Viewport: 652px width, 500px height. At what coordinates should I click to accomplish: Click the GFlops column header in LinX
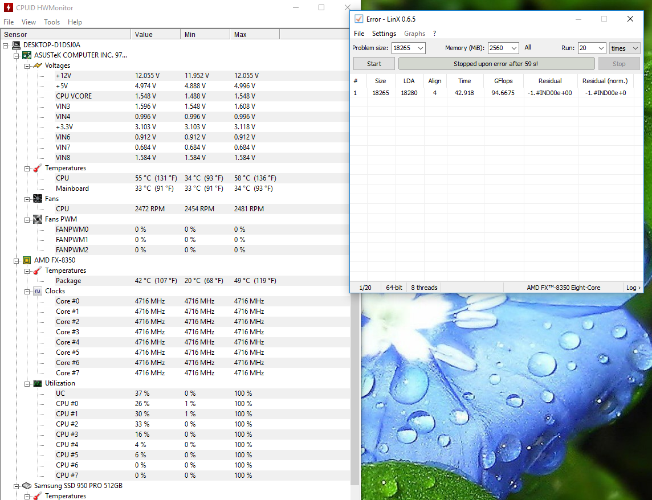(x=503, y=81)
